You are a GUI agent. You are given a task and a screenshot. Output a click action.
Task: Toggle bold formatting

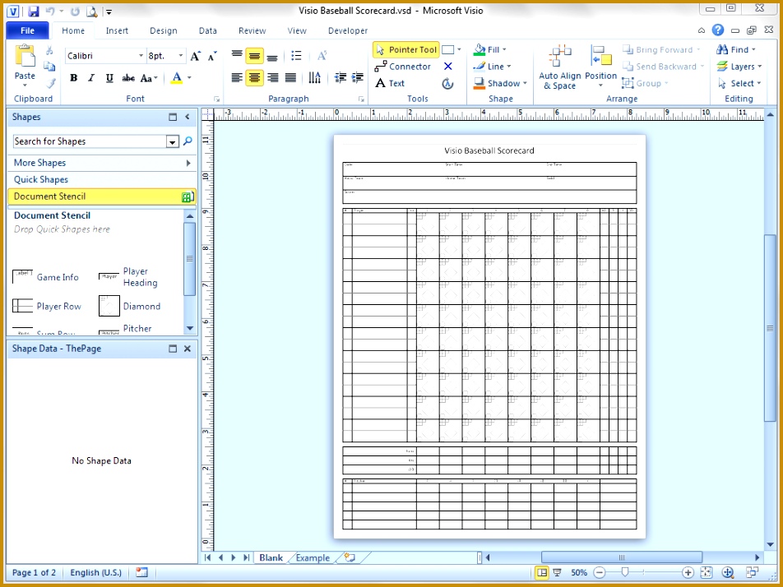73,78
